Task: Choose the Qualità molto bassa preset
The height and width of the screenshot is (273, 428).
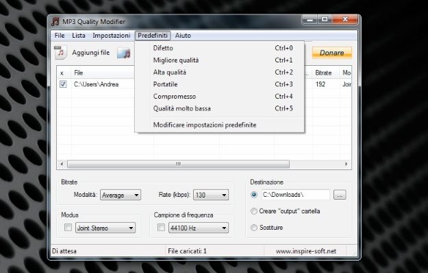Action: point(219,108)
